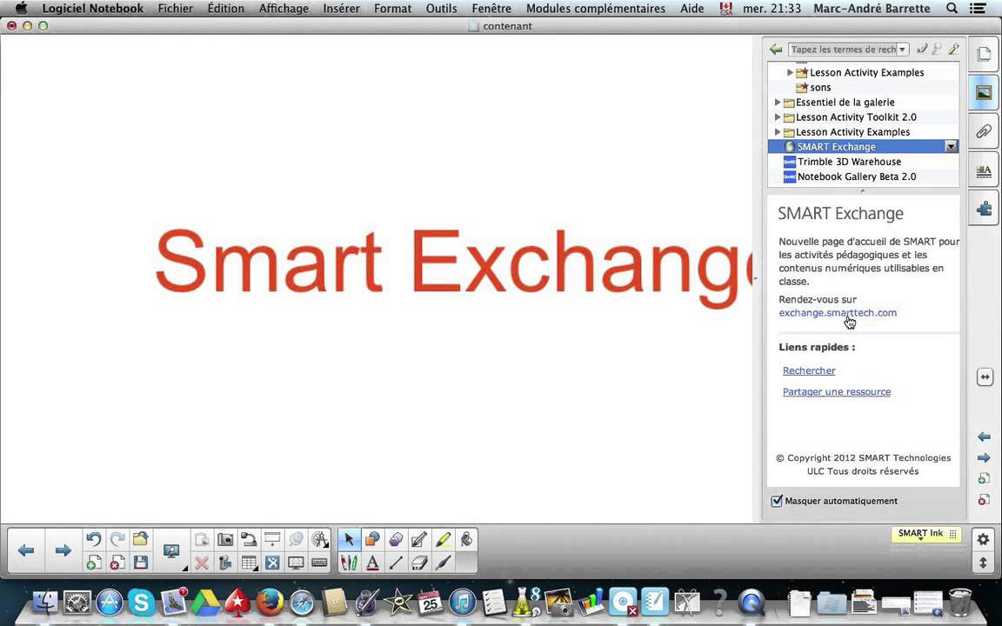Launch the screen capture camera tool
This screenshot has height=626, width=1002.
click(x=225, y=539)
